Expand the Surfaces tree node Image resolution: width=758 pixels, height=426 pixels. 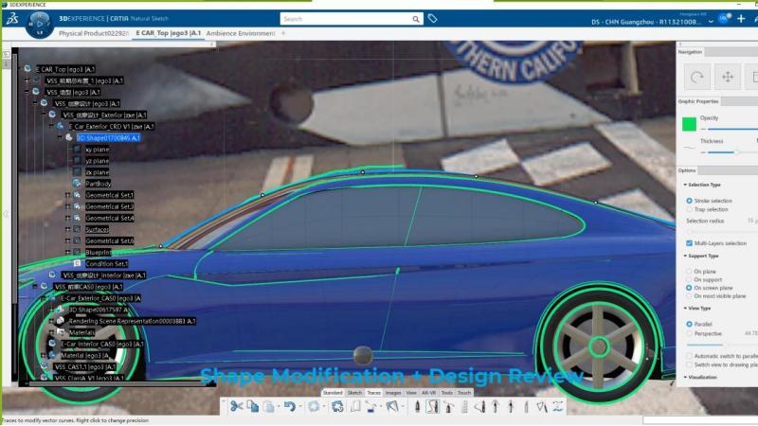67,229
